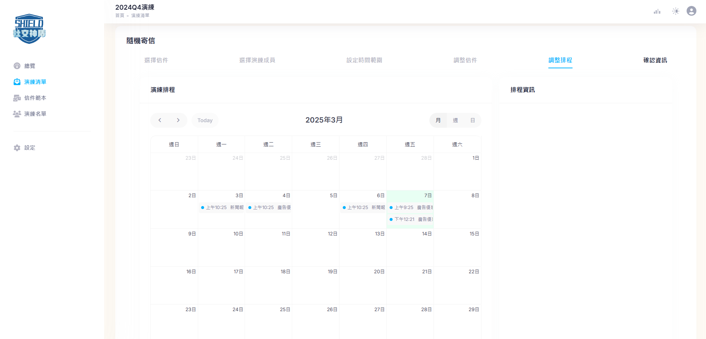Open the 上午10:25 新聞報 event on 6日
The height and width of the screenshot is (339, 706).
pos(364,208)
